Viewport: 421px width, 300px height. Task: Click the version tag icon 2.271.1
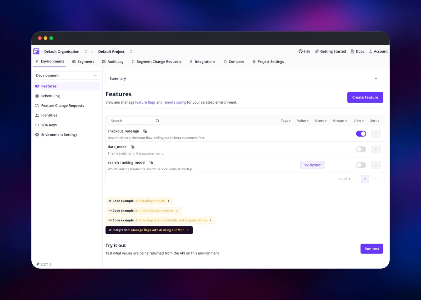click(x=38, y=264)
